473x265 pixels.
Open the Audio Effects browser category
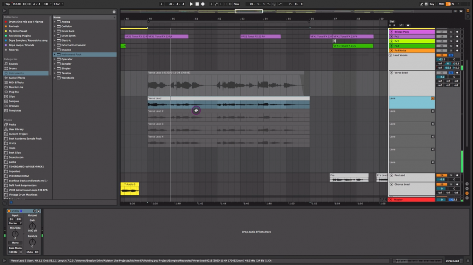[x=17, y=78]
